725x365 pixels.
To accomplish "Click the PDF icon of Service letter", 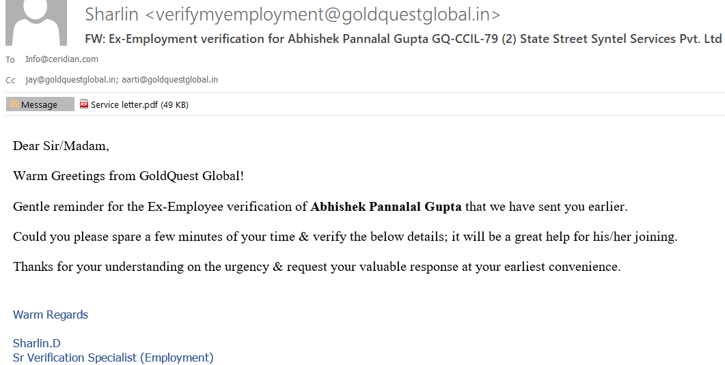I will pyautogui.click(x=84, y=104).
